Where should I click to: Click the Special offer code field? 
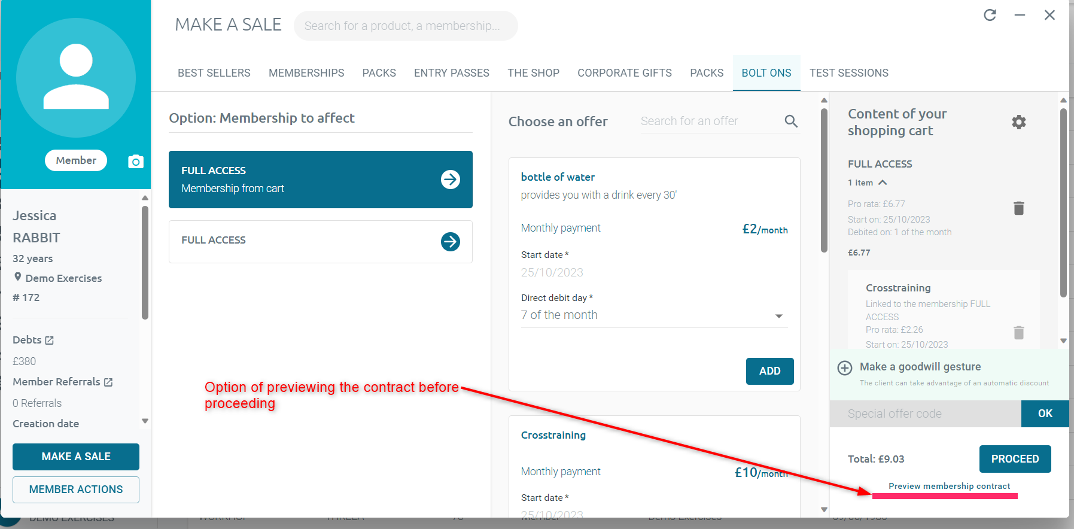[x=925, y=414]
